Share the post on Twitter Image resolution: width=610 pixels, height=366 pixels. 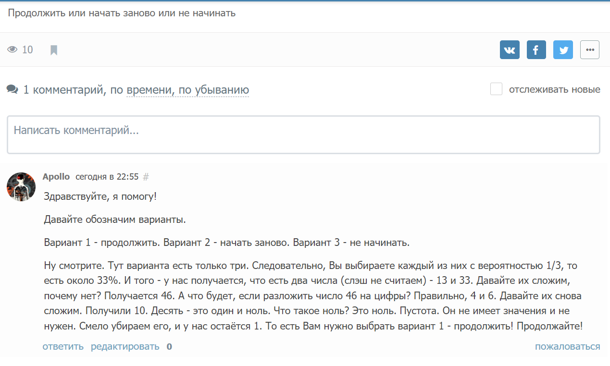(x=563, y=50)
